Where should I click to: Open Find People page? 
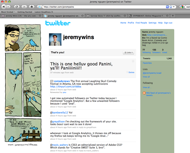pyautogui.click(x=141, y=23)
